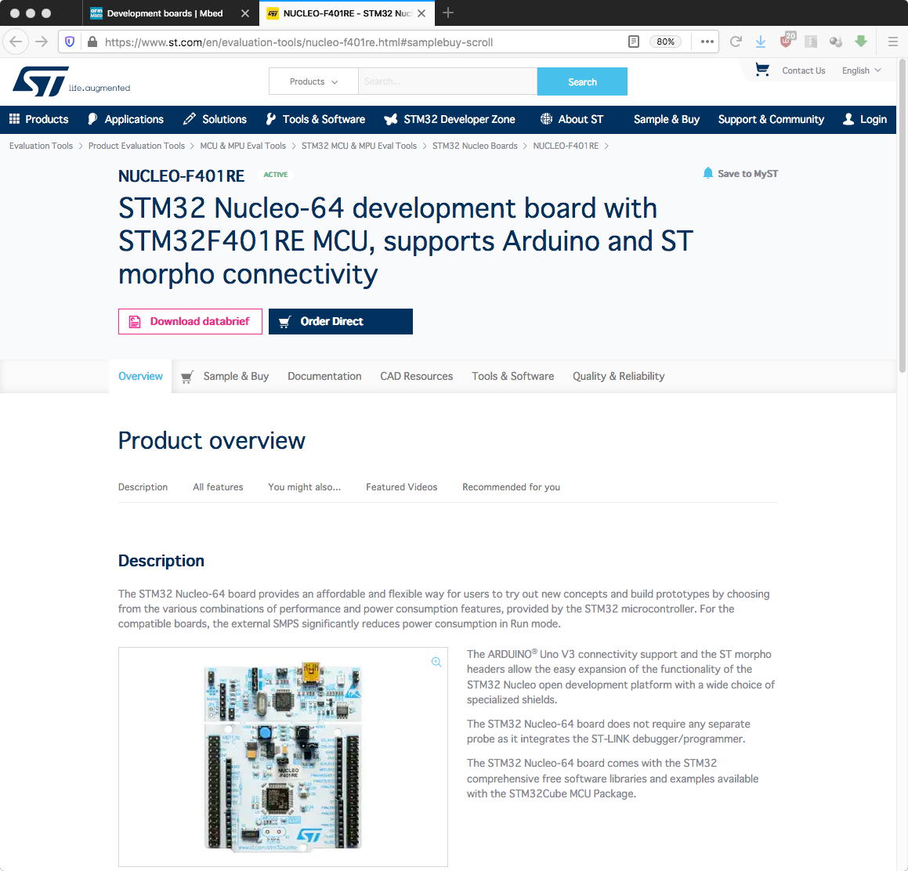Open the downloads arrow icon

[x=761, y=42]
